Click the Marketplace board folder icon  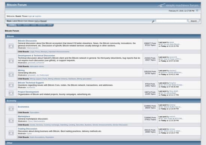pyautogui.click(x=11, y=120)
